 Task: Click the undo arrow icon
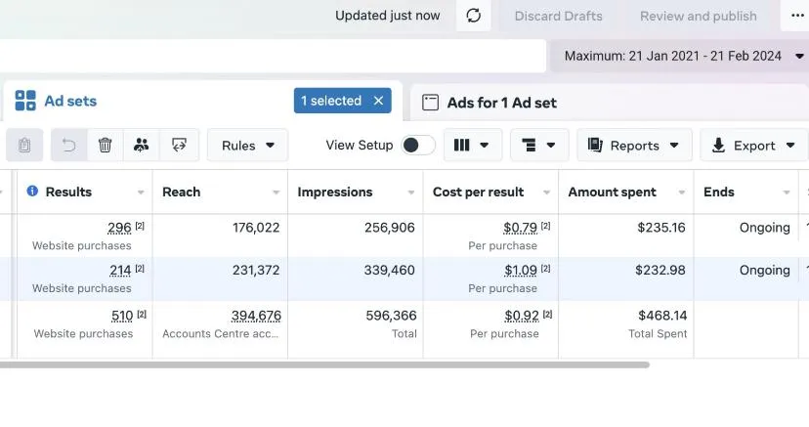point(68,146)
